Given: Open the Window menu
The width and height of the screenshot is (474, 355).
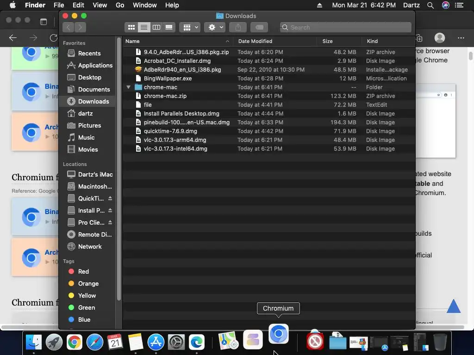Looking at the screenshot, I should [145, 5].
